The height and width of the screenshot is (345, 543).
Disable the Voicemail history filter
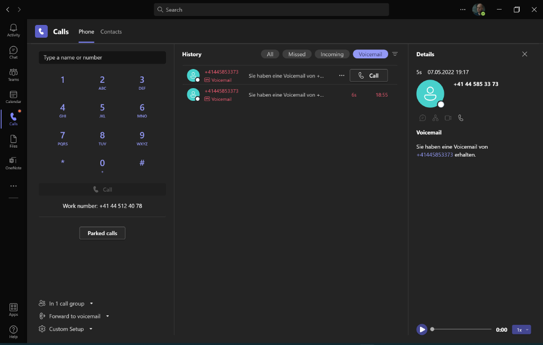pyautogui.click(x=370, y=54)
